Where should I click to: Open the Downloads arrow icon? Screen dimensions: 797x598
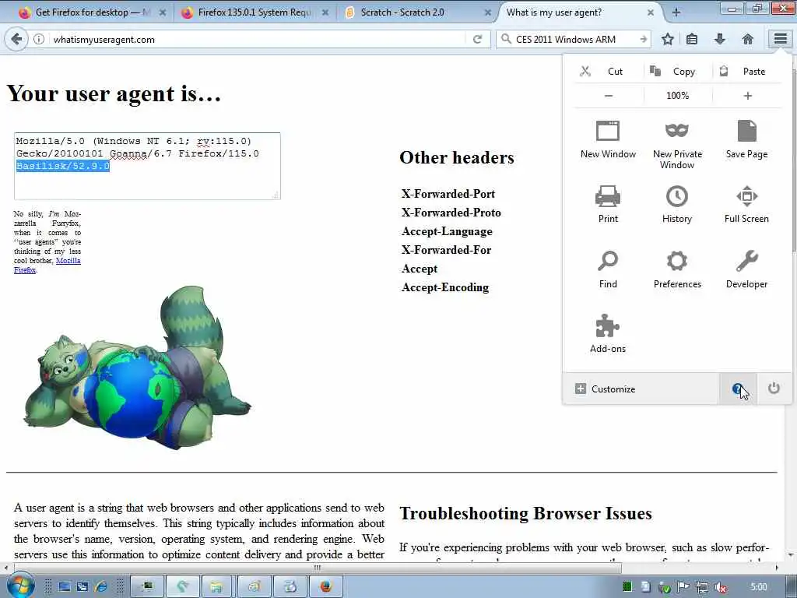click(719, 39)
